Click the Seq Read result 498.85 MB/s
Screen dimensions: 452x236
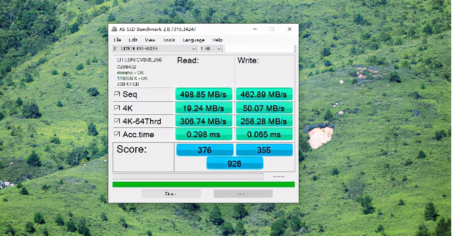pos(204,94)
